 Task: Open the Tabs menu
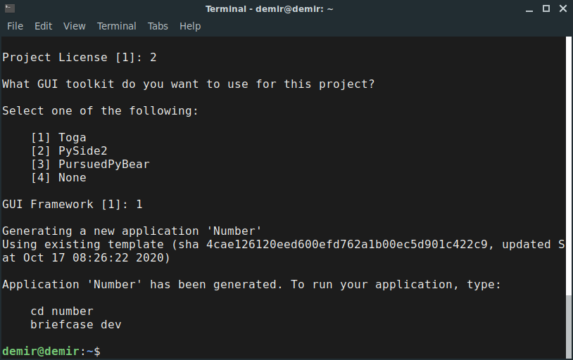[158, 26]
